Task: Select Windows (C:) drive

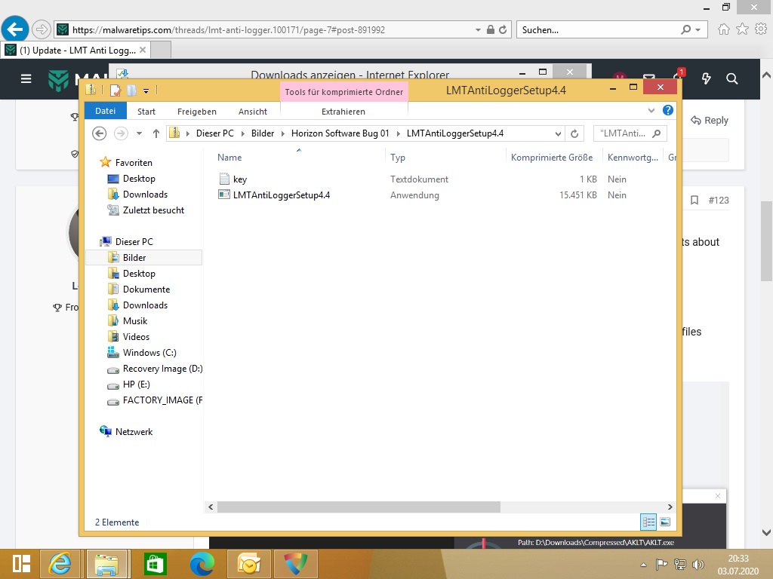Action: point(149,353)
